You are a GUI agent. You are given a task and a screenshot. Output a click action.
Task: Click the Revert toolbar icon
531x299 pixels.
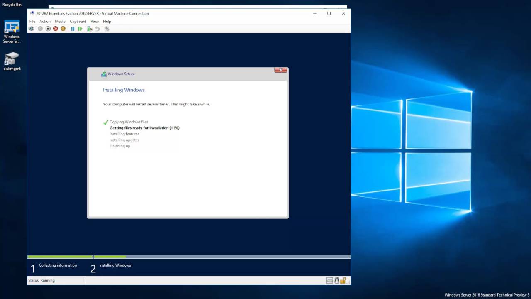pyautogui.click(x=97, y=29)
